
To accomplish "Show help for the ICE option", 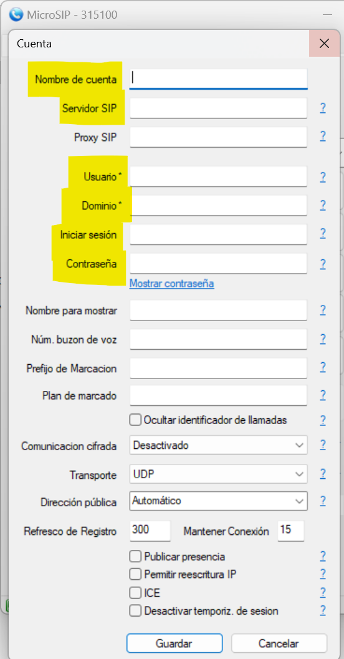I will pyautogui.click(x=323, y=592).
